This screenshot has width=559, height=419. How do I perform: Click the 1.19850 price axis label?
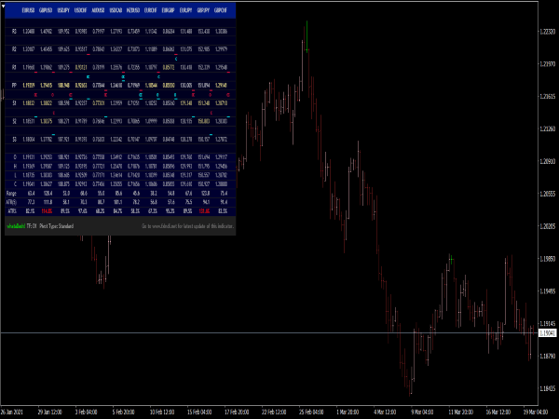point(547,259)
